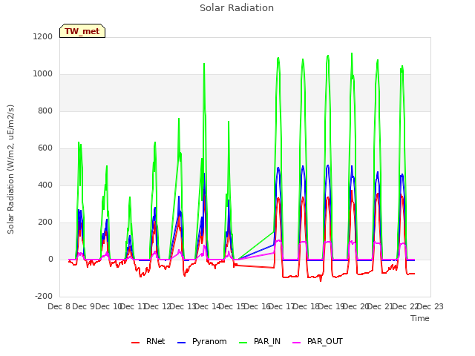Click the tallest PAR_IN peak near Dec 20
This screenshot has width=475, height=356.
352,53
